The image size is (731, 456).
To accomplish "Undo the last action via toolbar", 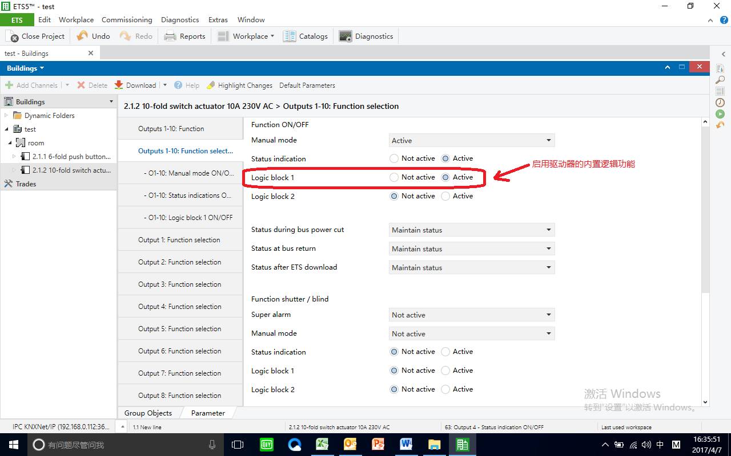I will tap(93, 36).
